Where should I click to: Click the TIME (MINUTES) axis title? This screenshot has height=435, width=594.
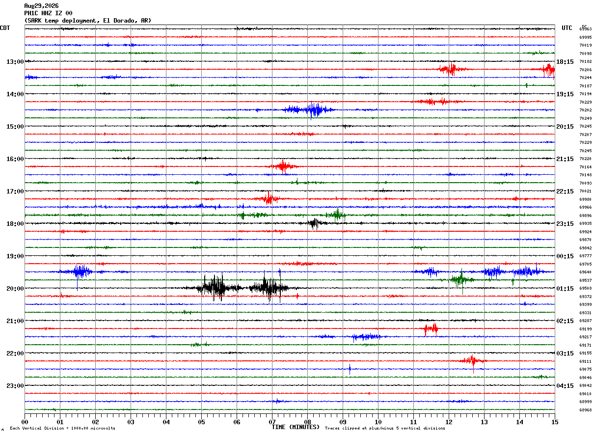pos(296,427)
